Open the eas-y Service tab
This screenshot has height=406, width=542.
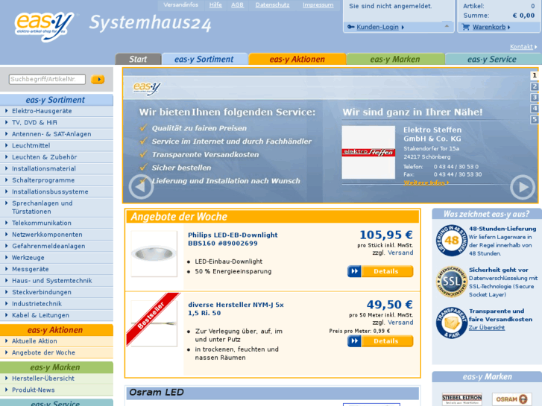(x=492, y=59)
